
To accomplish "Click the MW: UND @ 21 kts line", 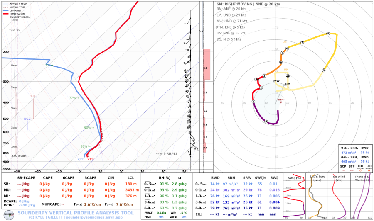I will click(x=232, y=21).
